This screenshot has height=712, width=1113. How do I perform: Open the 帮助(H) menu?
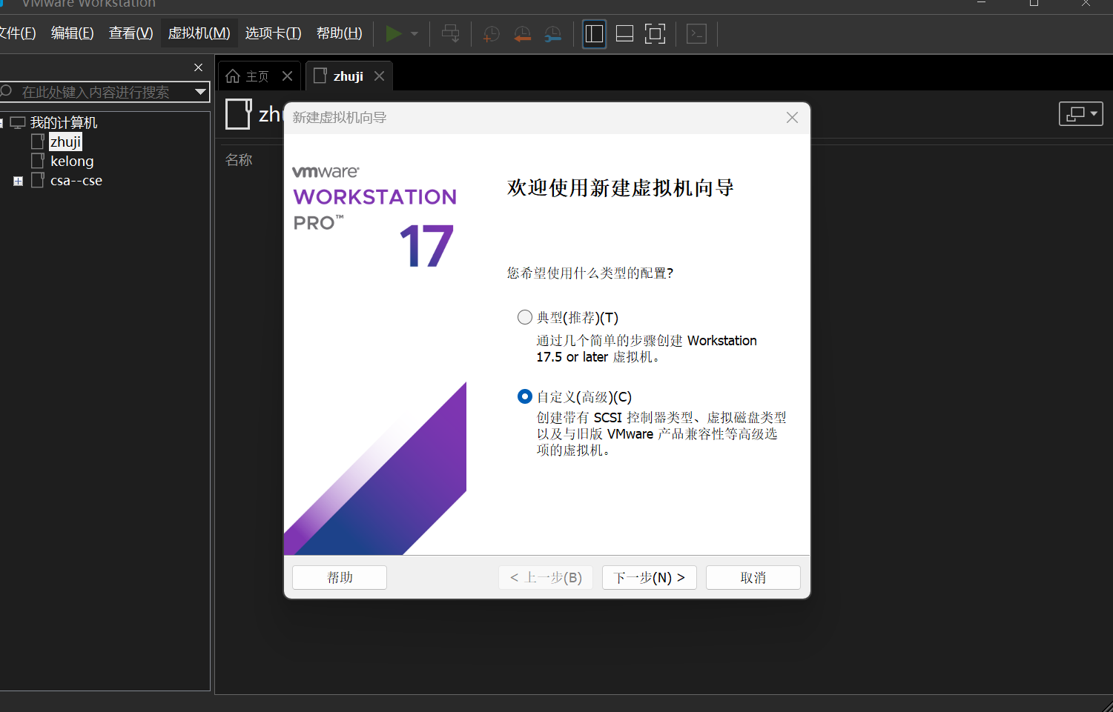(340, 33)
